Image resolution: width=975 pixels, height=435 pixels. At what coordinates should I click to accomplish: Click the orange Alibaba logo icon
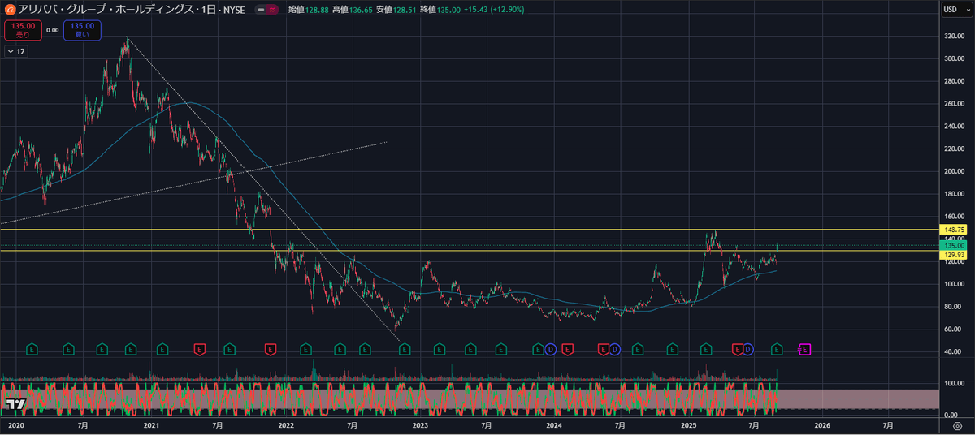click(9, 10)
